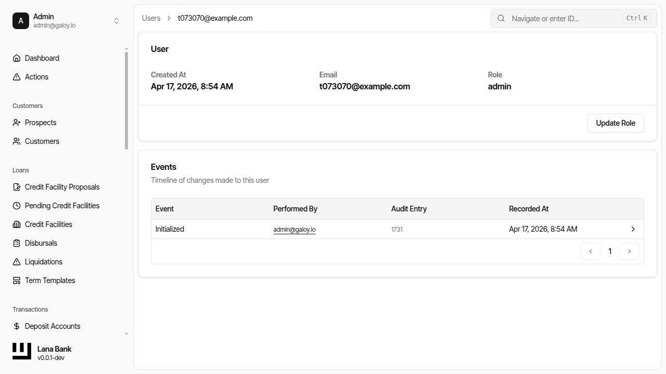Click the search magnifier icon

click(x=501, y=18)
